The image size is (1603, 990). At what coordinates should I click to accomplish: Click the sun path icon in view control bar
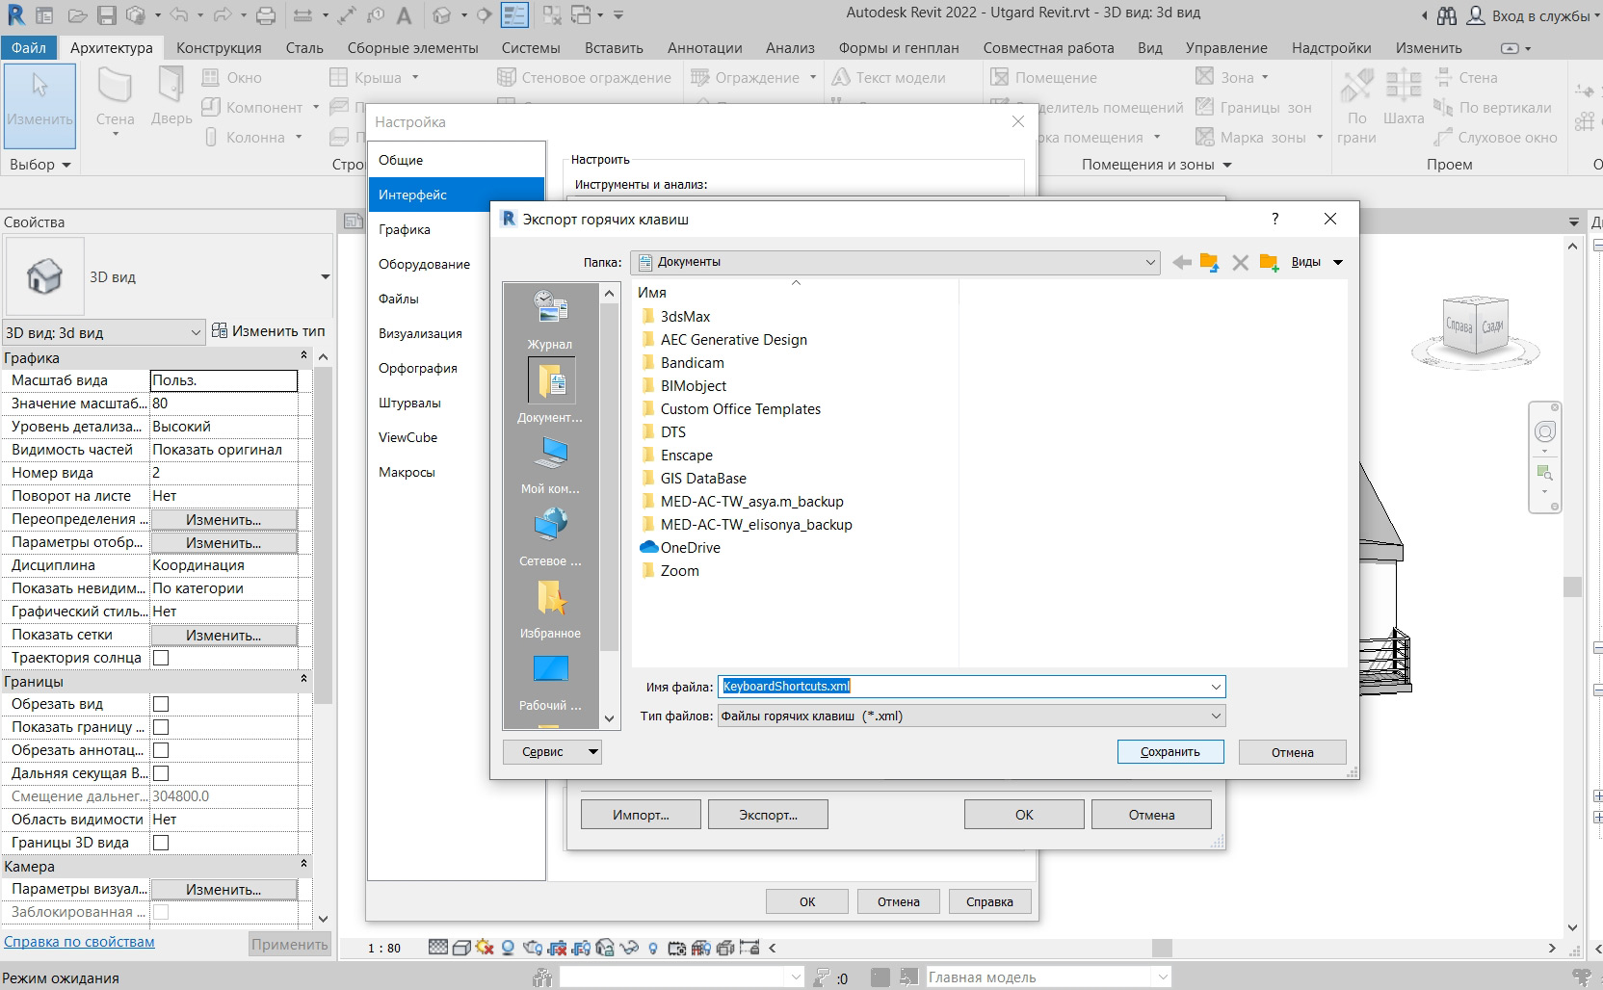pos(484,948)
